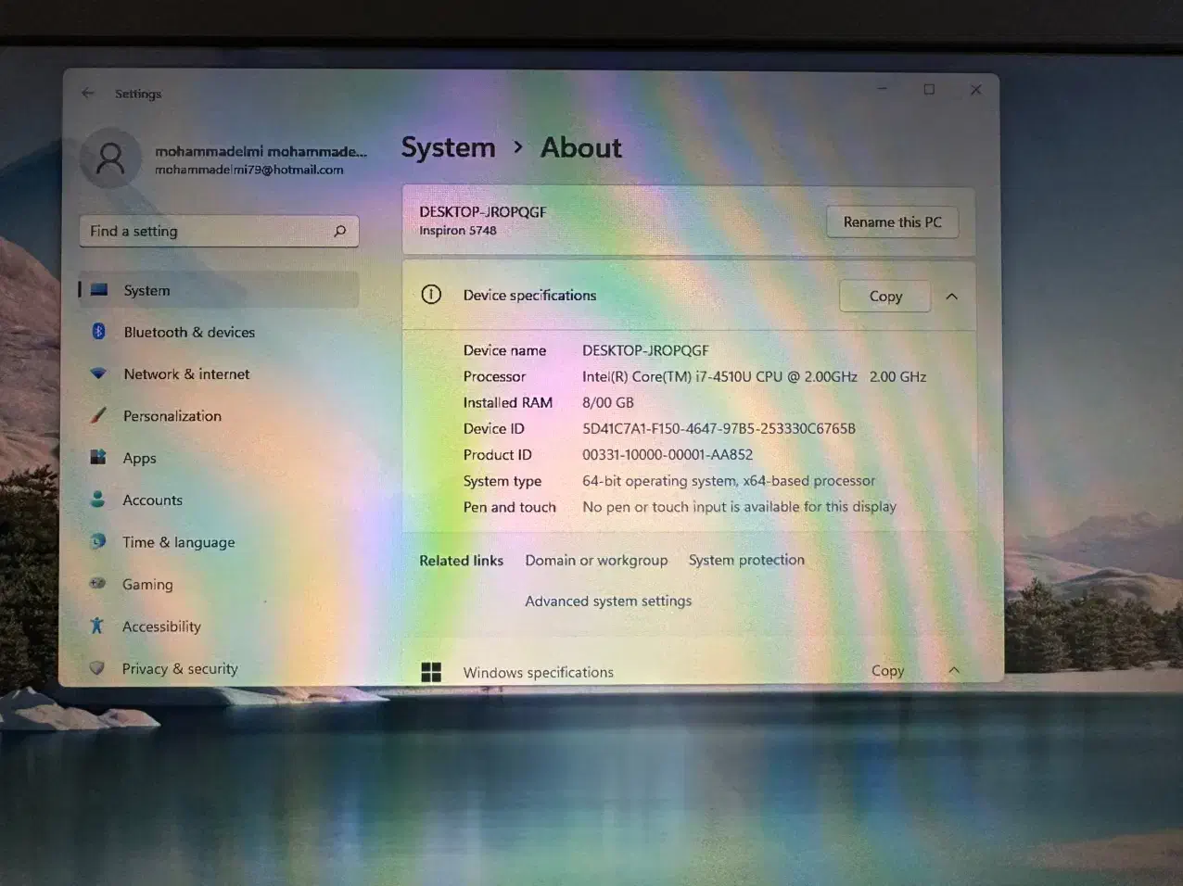Open Accounts settings

pos(219,500)
